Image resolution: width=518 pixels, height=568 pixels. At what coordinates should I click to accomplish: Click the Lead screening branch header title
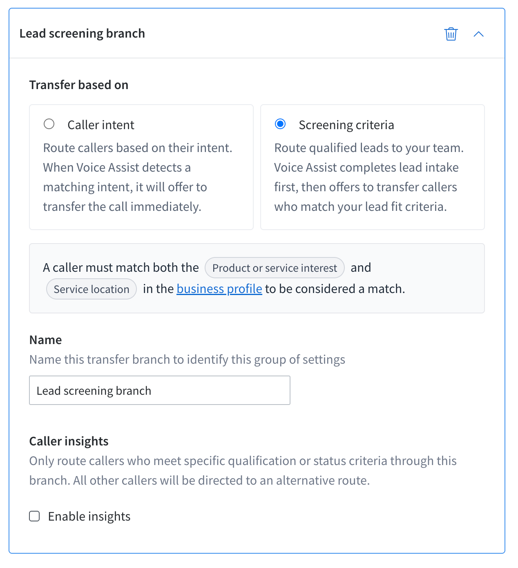[x=82, y=33]
